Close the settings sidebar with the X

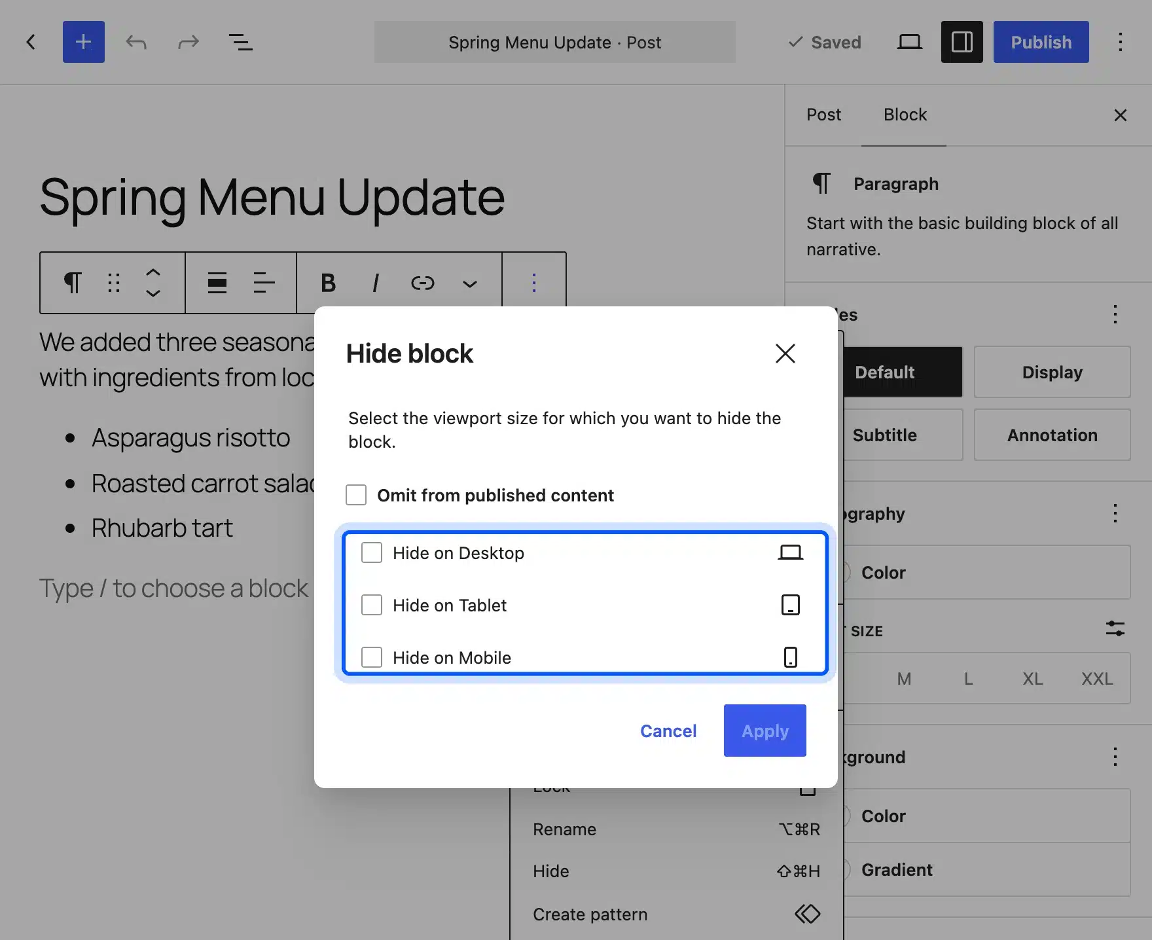[1120, 115]
